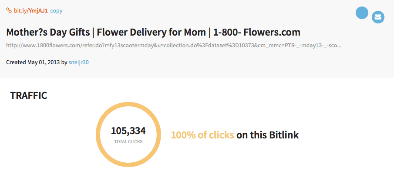Viewport: 394px width, 174px height.
Task: Click the word 'by' before sneljr30
Action: [64, 62]
